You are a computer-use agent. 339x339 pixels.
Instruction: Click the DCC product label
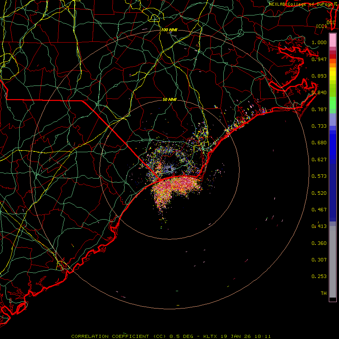331,22
